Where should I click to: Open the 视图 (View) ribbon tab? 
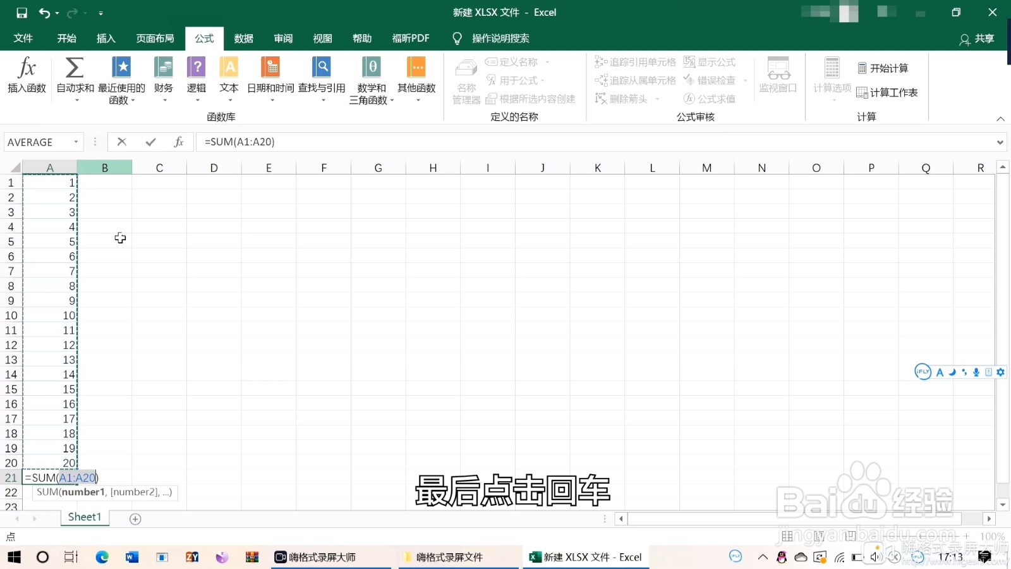[x=322, y=38]
